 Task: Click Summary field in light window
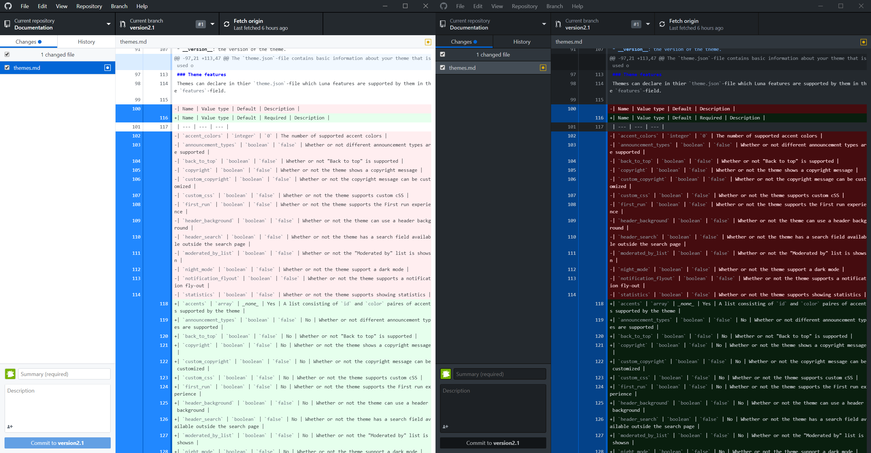pyautogui.click(x=64, y=374)
